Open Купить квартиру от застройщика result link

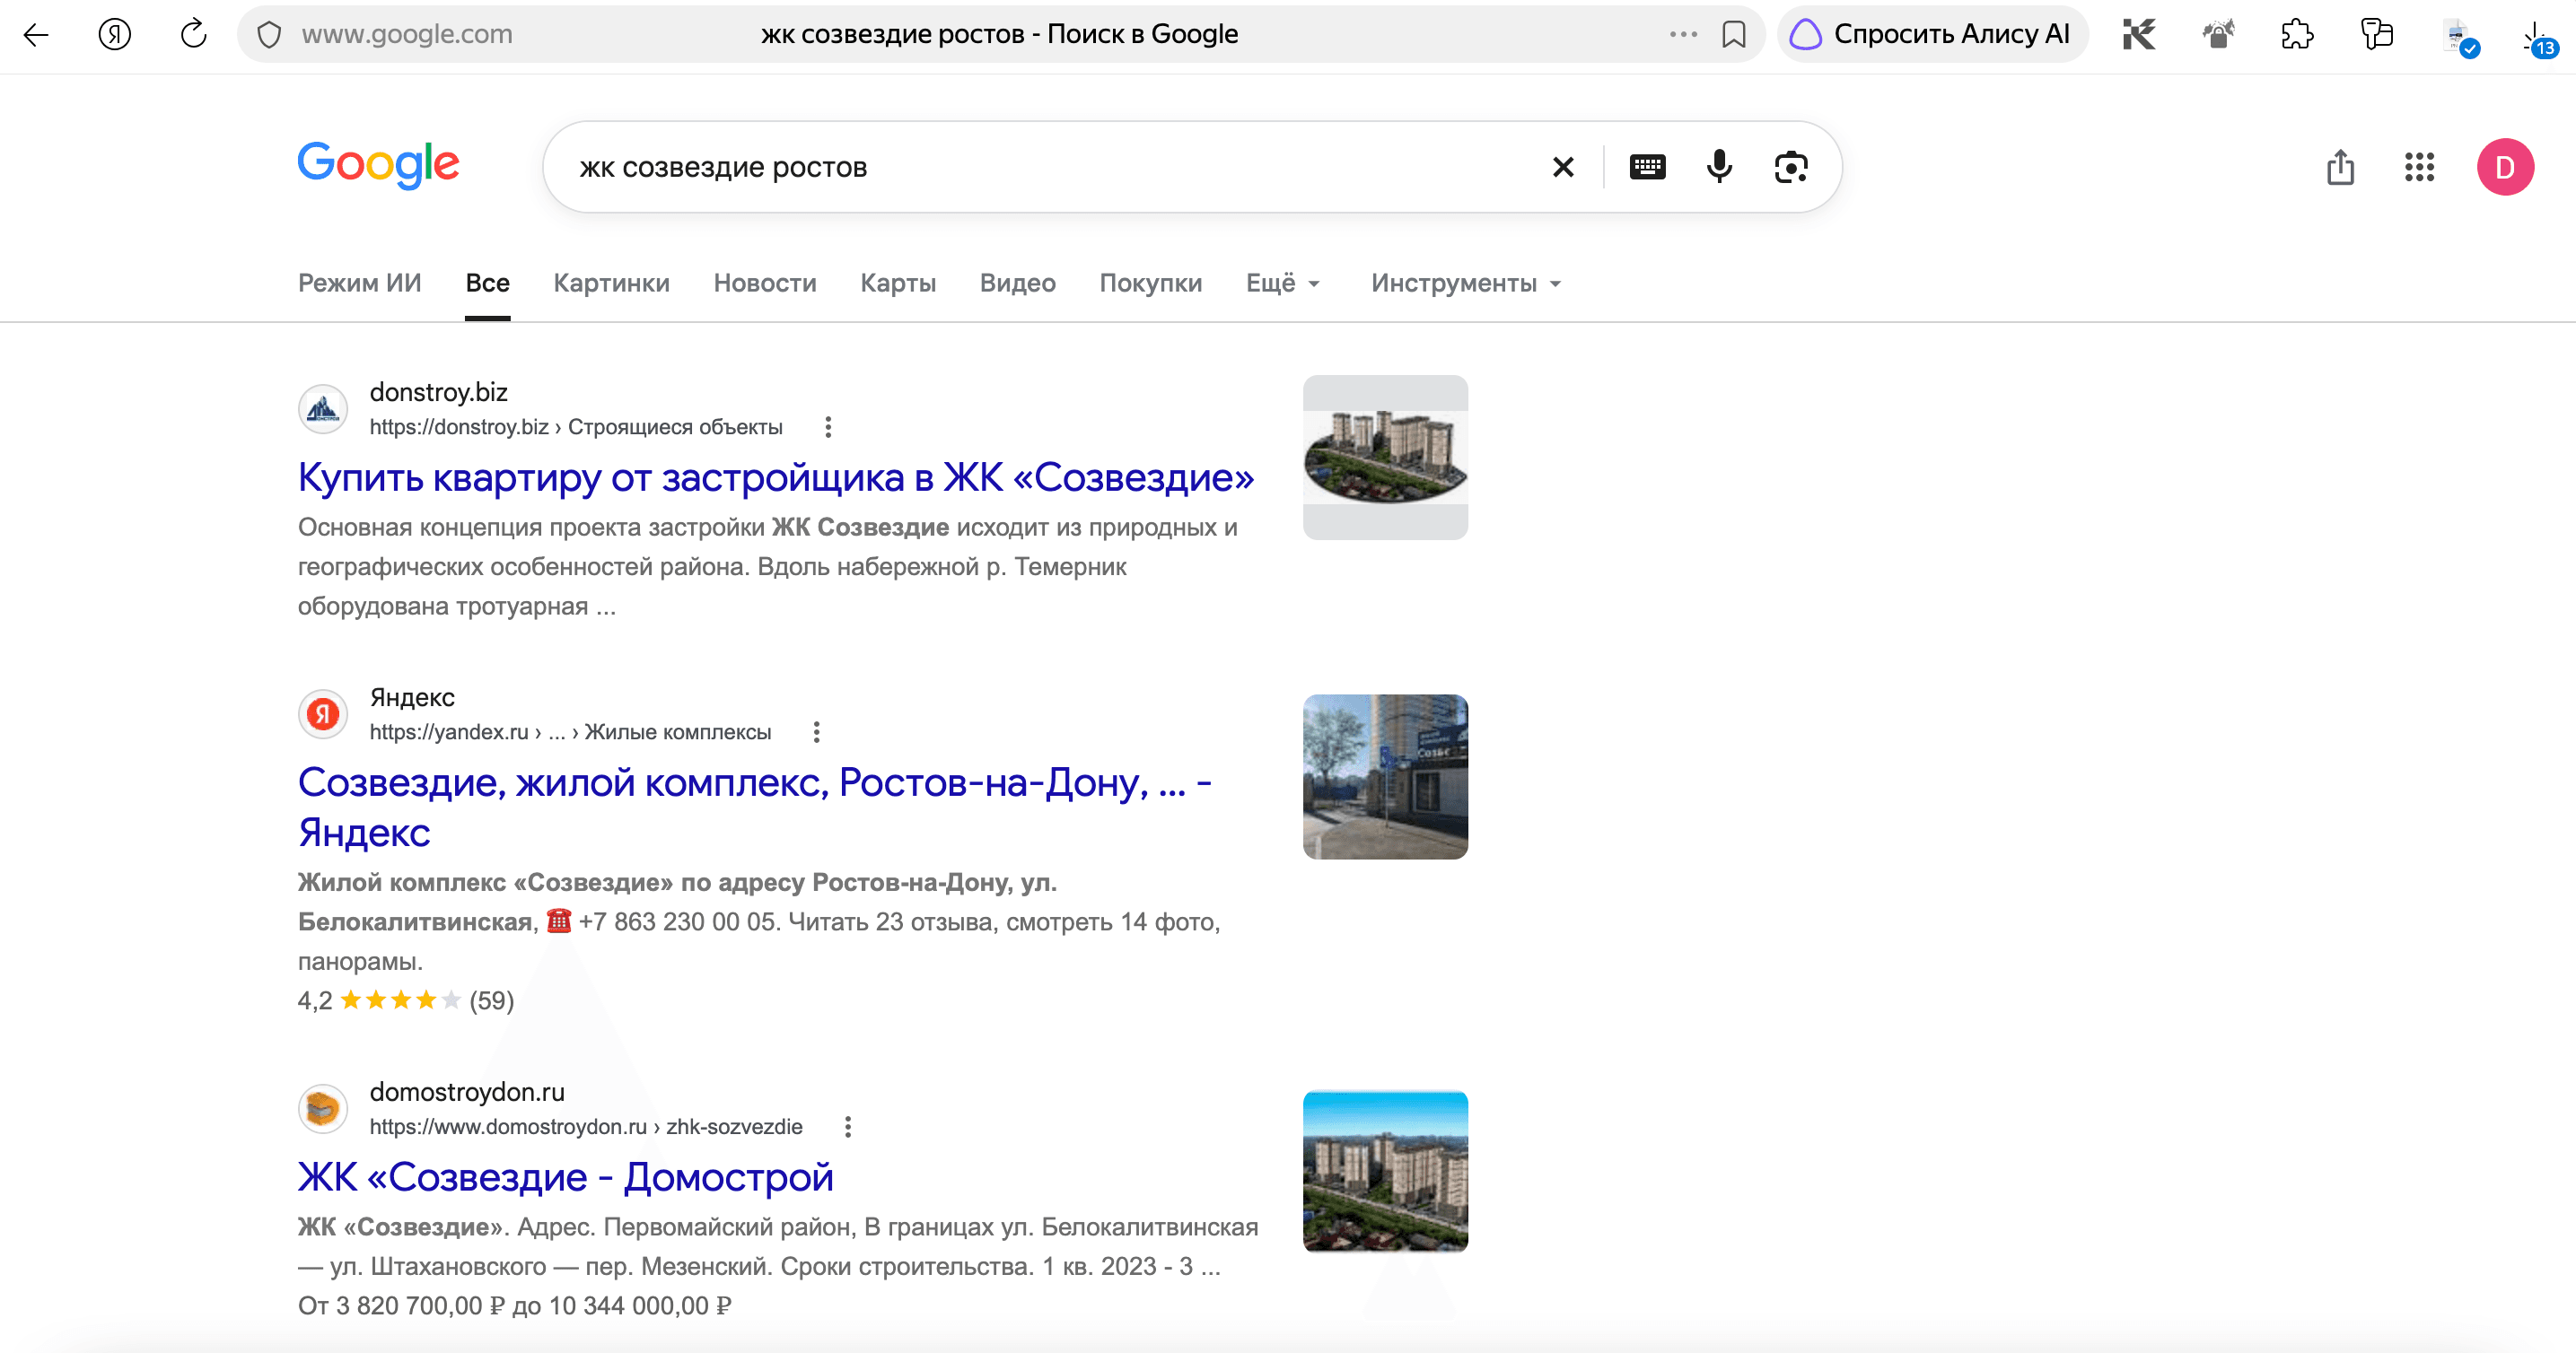[x=776, y=477]
